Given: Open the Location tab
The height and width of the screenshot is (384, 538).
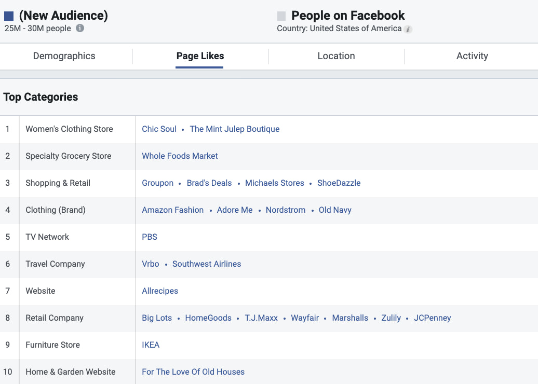Looking at the screenshot, I should tap(336, 56).
